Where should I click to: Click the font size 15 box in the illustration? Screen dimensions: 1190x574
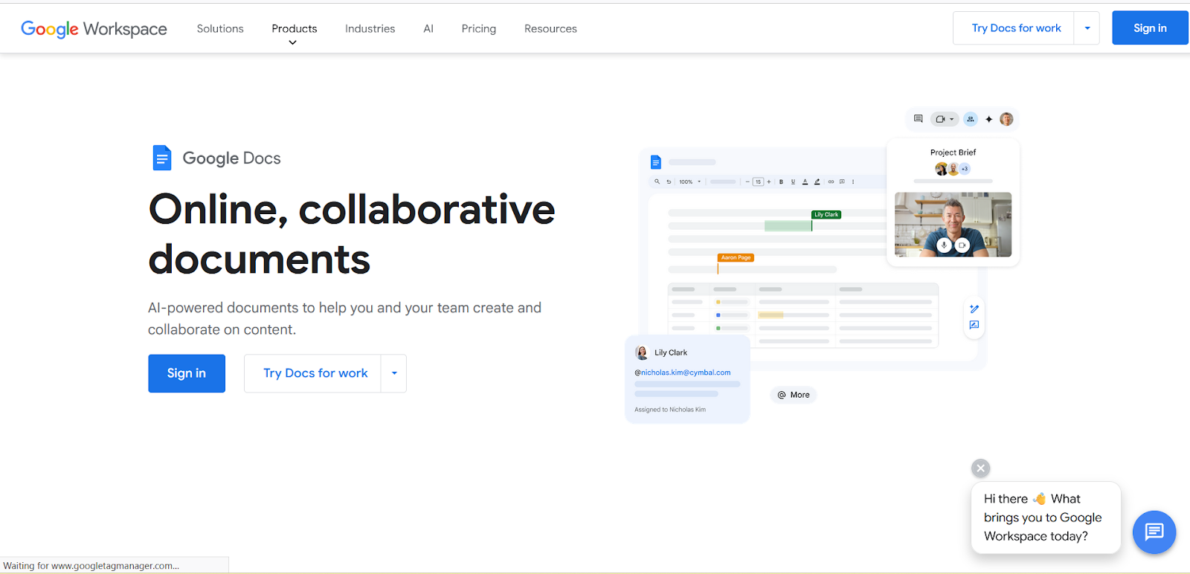click(758, 181)
